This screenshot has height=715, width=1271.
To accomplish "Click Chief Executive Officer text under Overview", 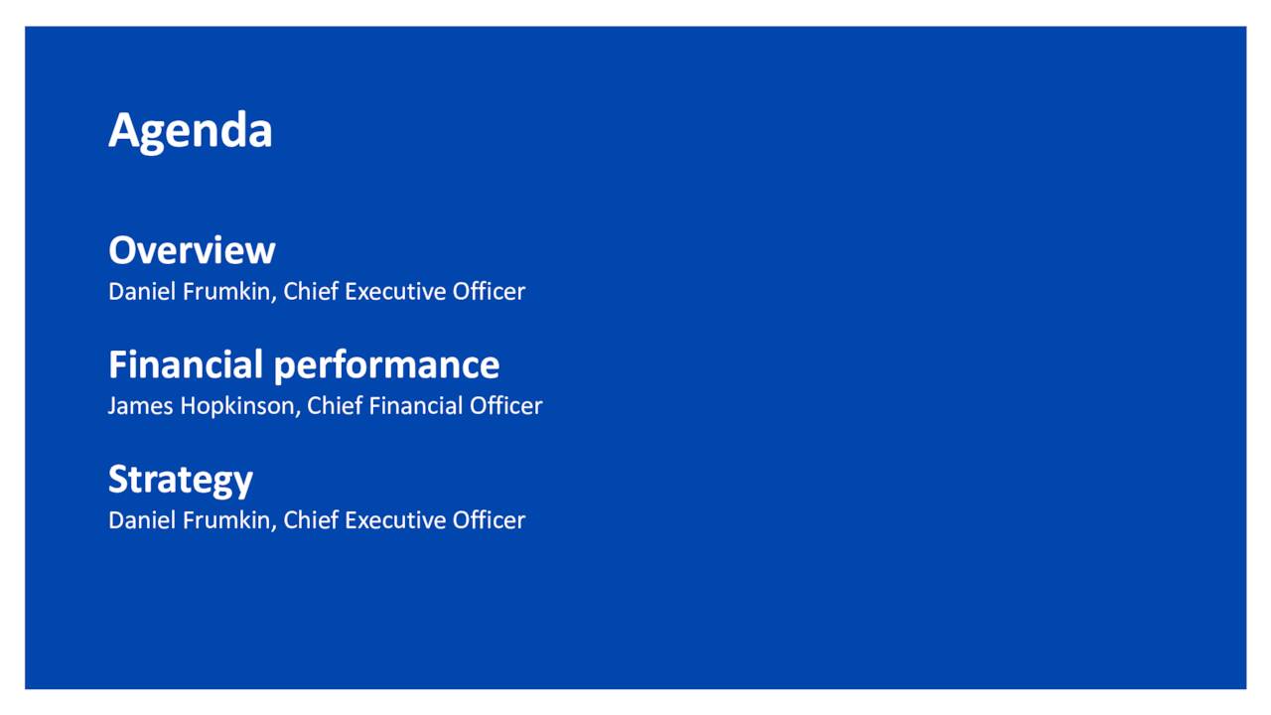I will [404, 292].
